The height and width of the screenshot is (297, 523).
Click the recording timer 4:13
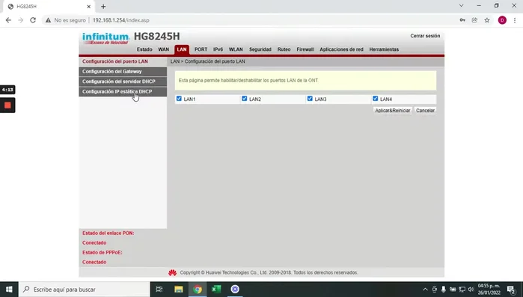pos(7,90)
